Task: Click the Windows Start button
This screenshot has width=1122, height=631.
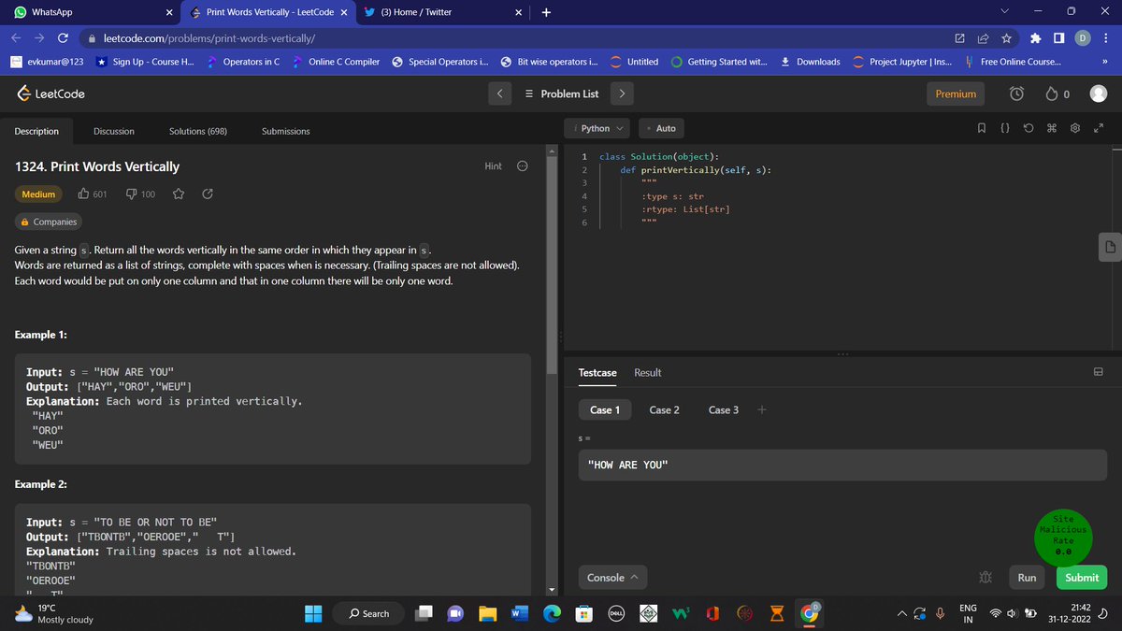Action: [x=314, y=613]
